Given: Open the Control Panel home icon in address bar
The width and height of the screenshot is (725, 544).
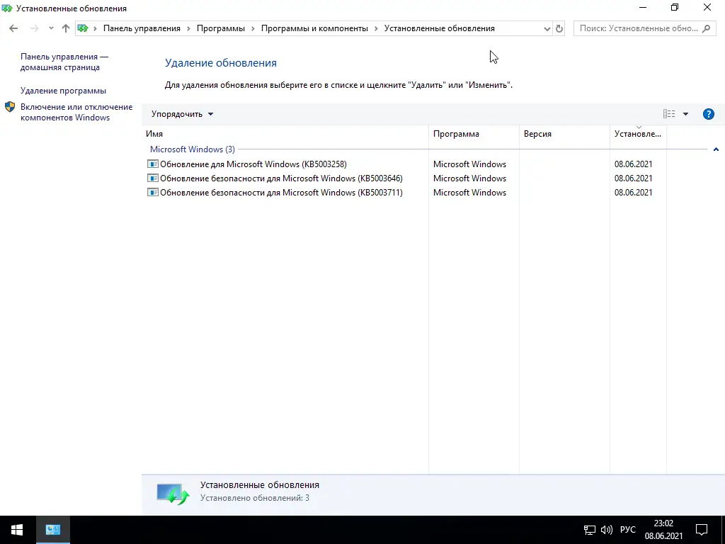Looking at the screenshot, I should coord(83,28).
